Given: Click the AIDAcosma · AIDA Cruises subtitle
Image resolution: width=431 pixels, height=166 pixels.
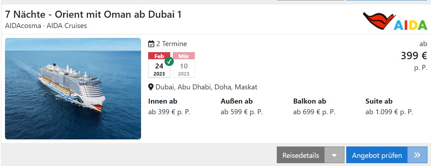Looking at the screenshot, I should point(46,26).
